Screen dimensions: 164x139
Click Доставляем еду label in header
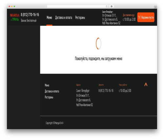pos(129,15)
